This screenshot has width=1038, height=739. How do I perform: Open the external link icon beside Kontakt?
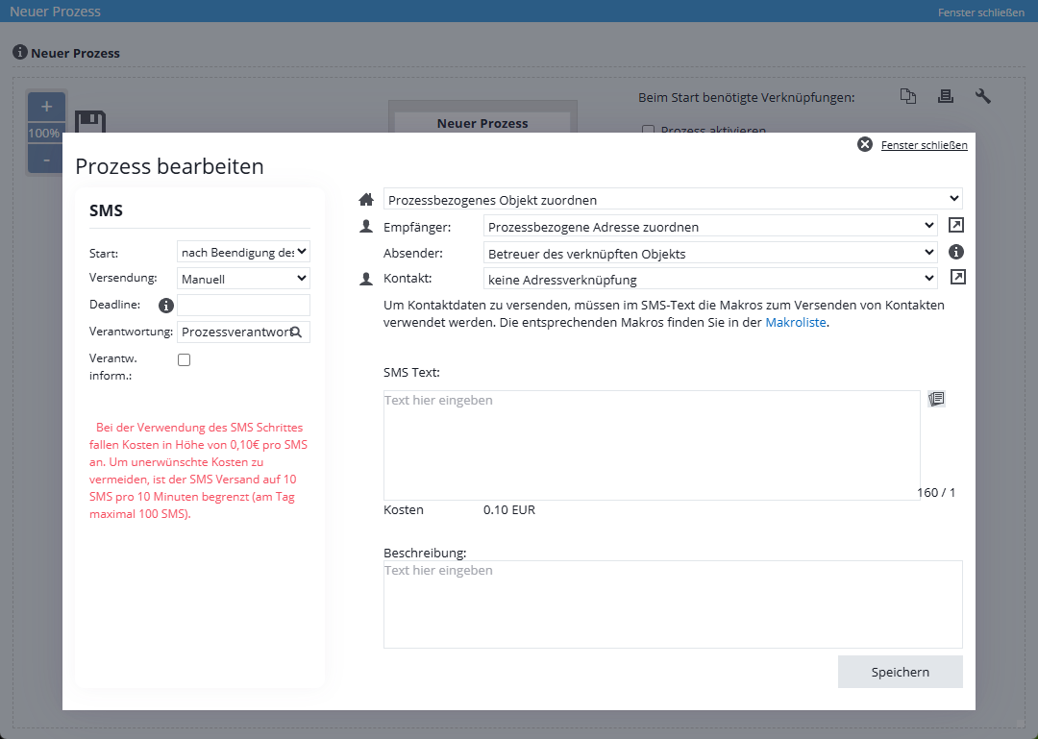pyautogui.click(x=956, y=278)
